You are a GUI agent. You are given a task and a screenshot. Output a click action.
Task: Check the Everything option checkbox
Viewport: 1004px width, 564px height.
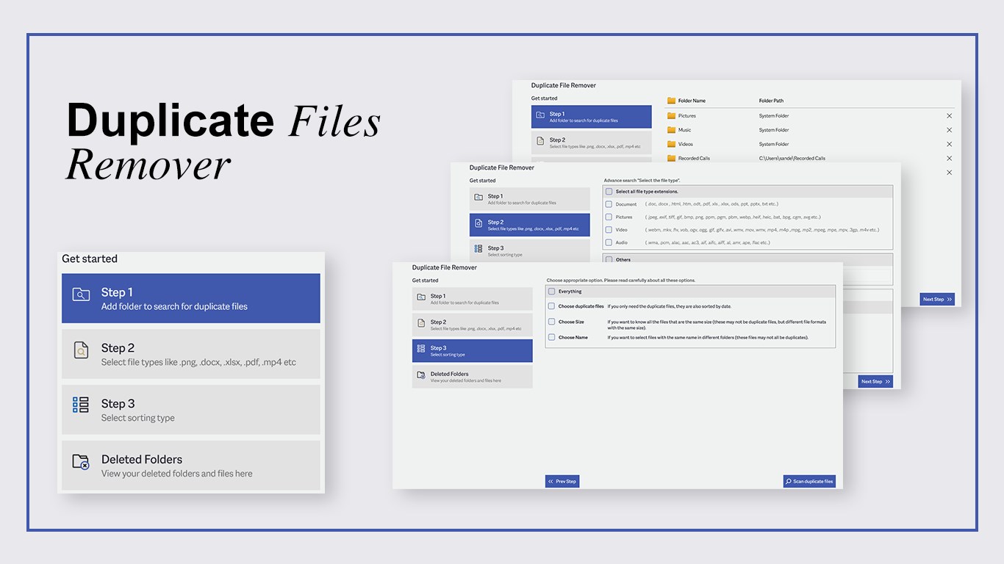pos(551,292)
